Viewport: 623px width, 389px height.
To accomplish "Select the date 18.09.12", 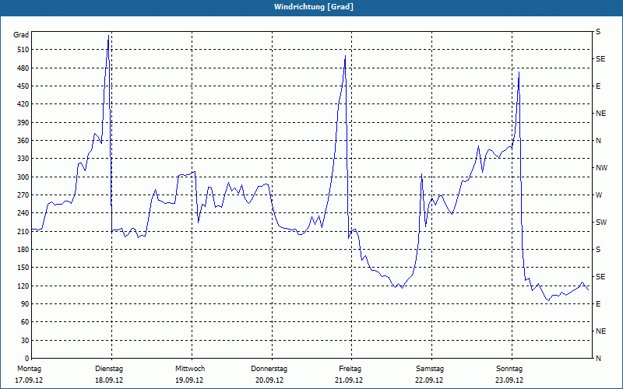I will (109, 380).
